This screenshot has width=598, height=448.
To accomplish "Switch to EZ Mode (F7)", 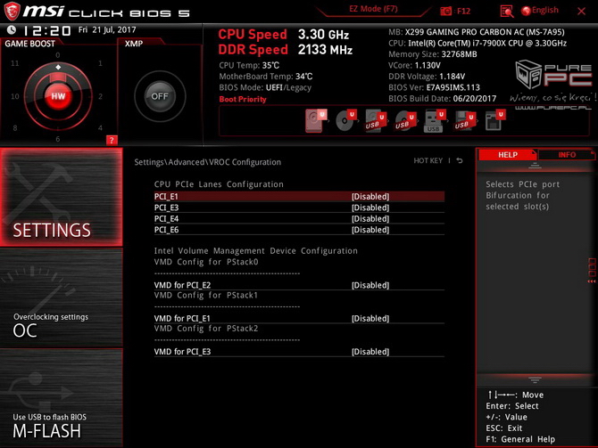I will click(x=373, y=9).
